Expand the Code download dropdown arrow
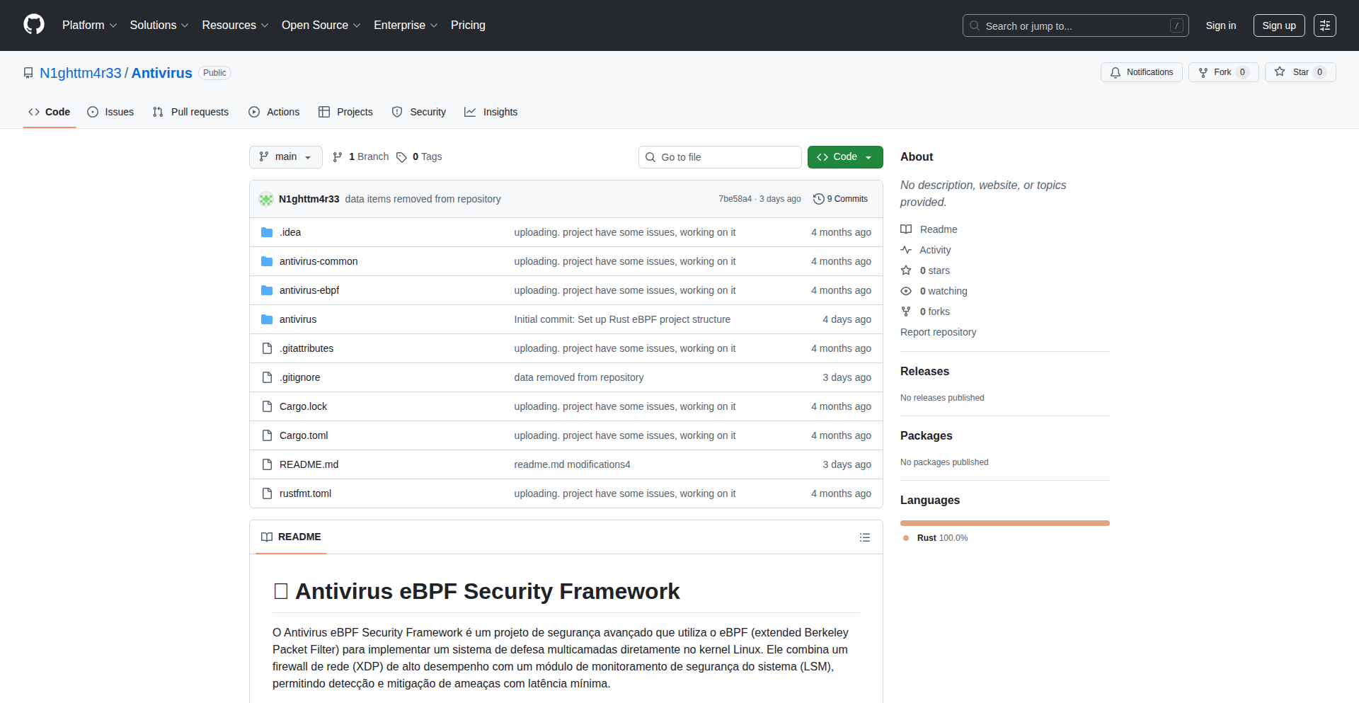 coord(868,156)
